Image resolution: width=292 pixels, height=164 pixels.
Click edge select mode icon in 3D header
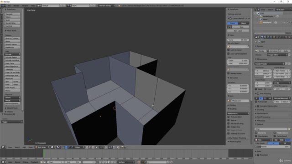pyautogui.click(x=90, y=147)
